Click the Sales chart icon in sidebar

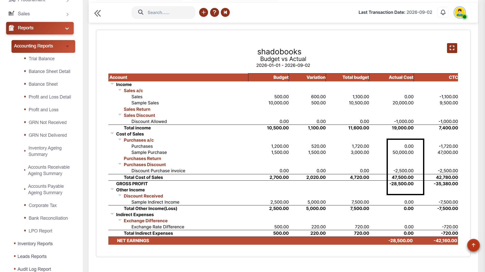point(11,14)
